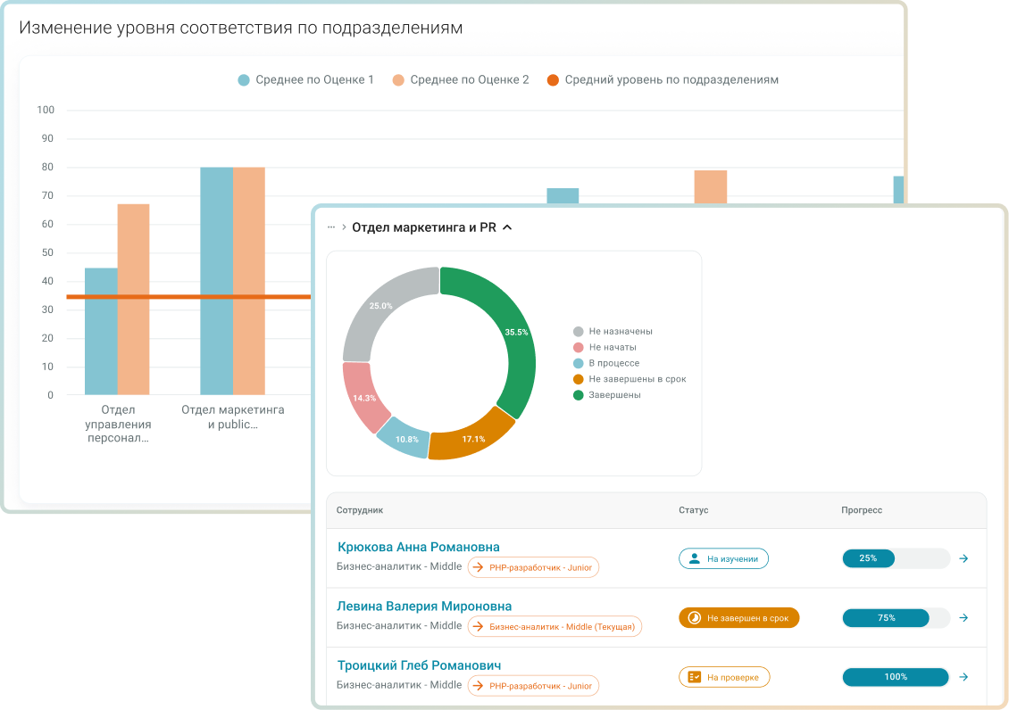
Task: Click the breadcrumb ellipsis icon
Action: pyautogui.click(x=330, y=227)
